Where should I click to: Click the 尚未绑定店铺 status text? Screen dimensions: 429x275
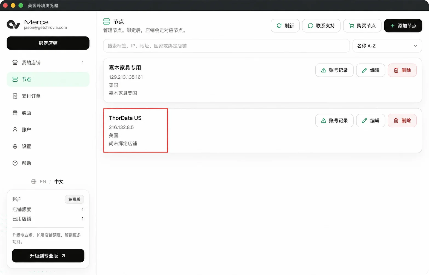coord(123,144)
